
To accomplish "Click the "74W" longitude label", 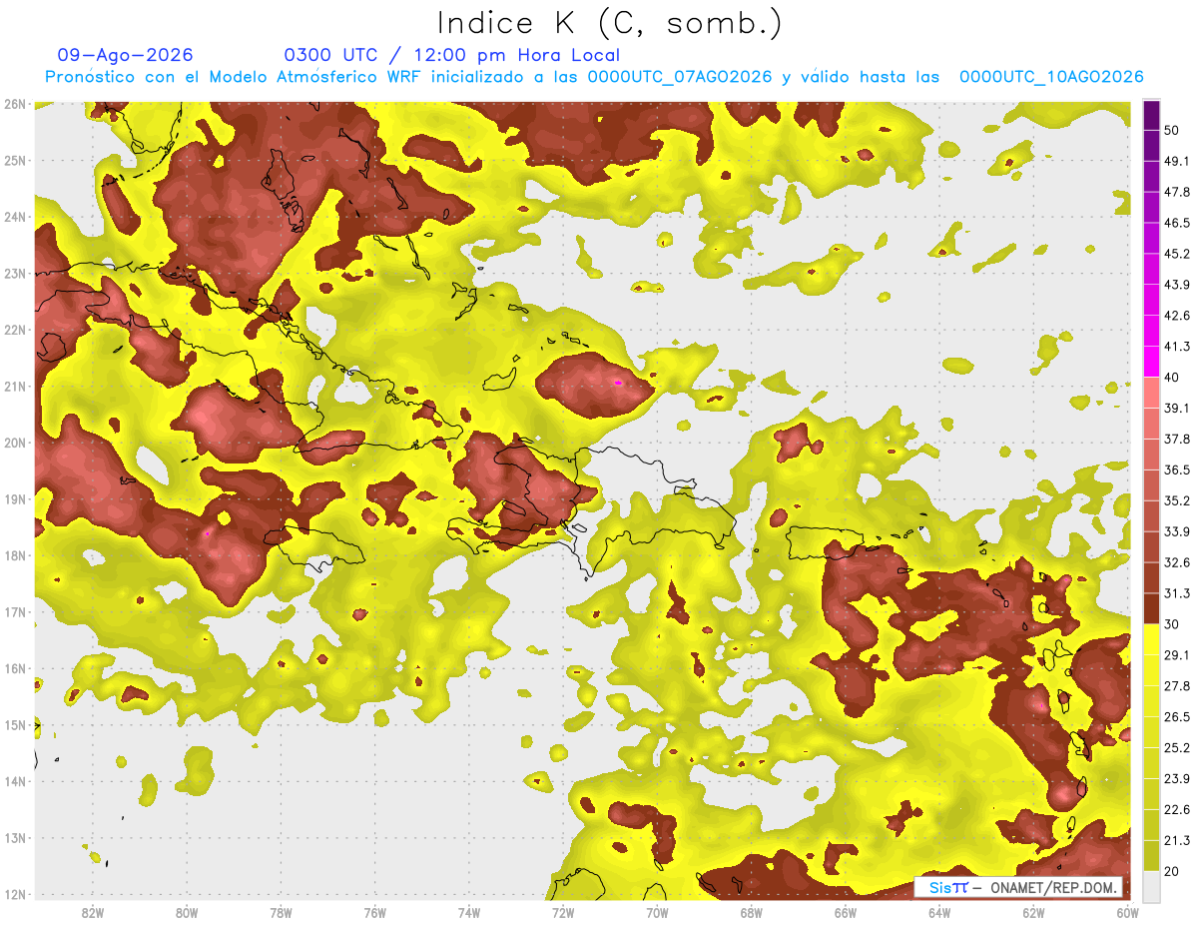I will point(469,913).
